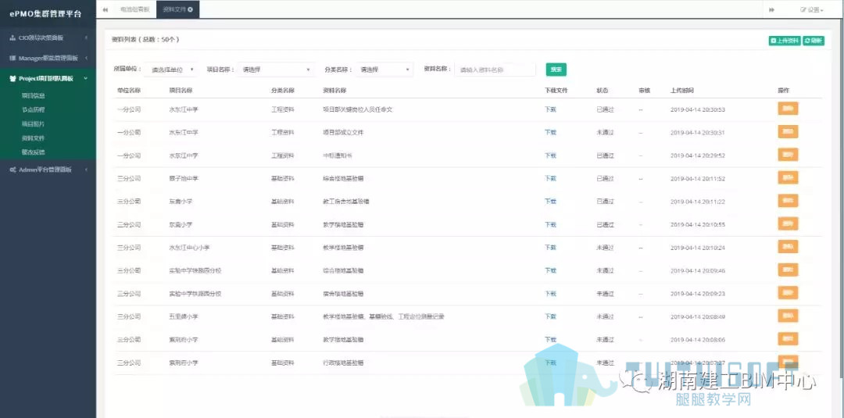Open 项目信息 in the sidebar
The height and width of the screenshot is (418, 844).
[34, 96]
